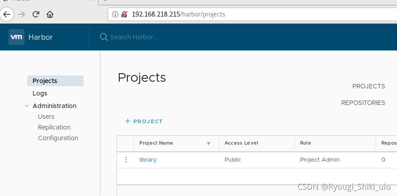Screen dimensions: 397x196
Task: Focus the Search Harbor input field
Action: click(x=134, y=37)
